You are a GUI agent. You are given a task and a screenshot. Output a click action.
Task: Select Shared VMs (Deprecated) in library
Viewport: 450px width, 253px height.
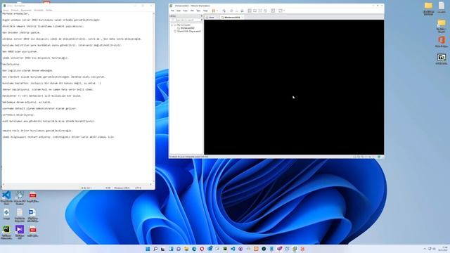pyautogui.click(x=188, y=31)
